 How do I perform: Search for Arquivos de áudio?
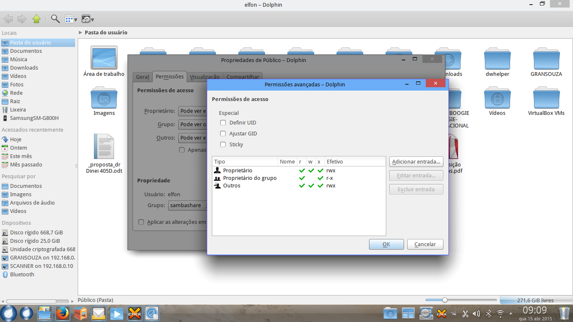point(32,203)
